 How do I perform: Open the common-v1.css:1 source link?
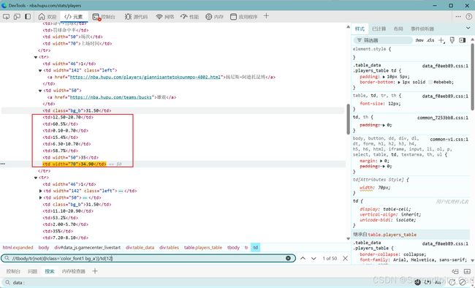coord(449,140)
